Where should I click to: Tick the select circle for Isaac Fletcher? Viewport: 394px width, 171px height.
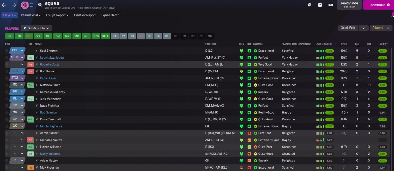point(7,106)
